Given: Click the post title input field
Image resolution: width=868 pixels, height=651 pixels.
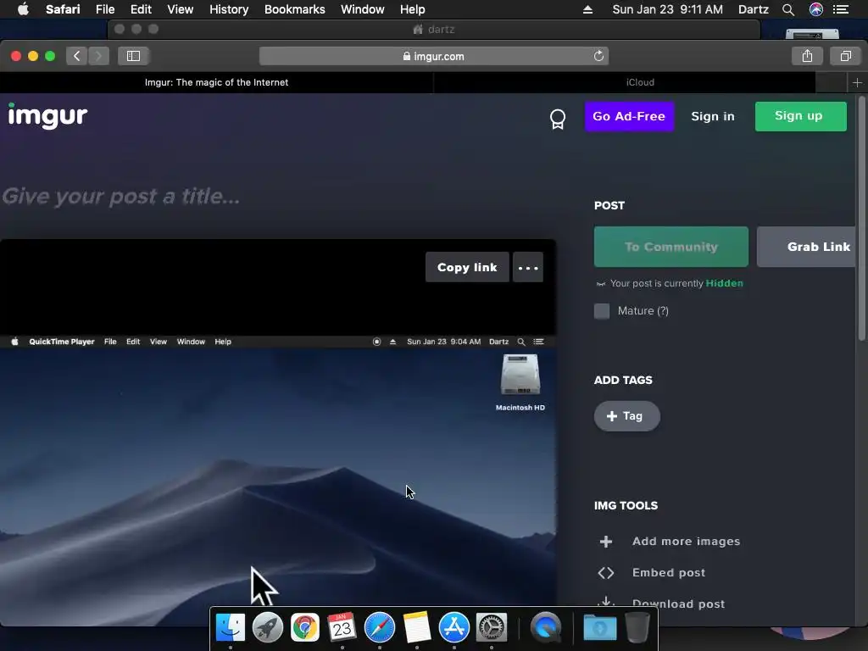Looking at the screenshot, I should pos(277,196).
